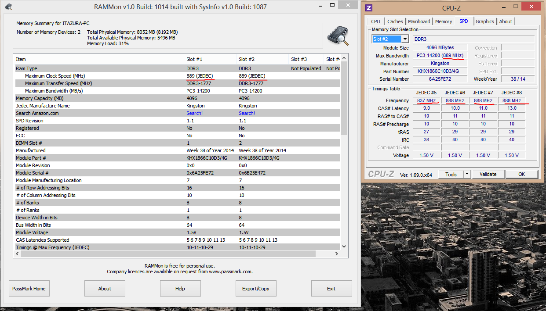The height and width of the screenshot is (311, 546).
Task: Click the JEDEC #6 tRAS value 29
Action: pos(455,132)
